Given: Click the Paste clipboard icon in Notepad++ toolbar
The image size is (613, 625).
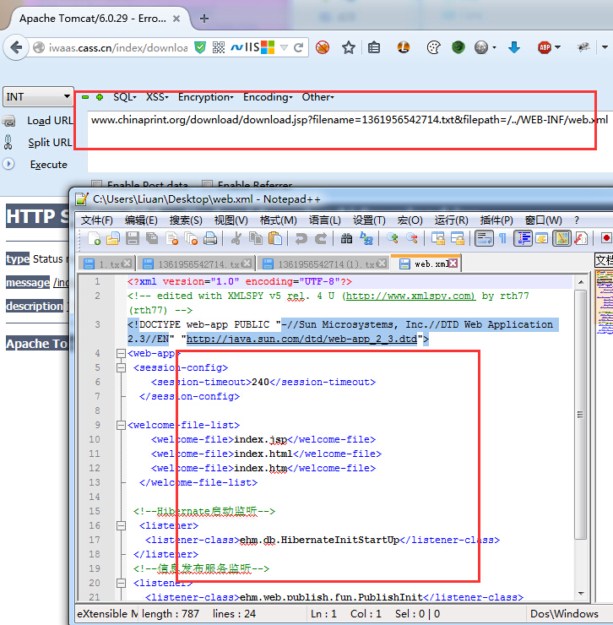Looking at the screenshot, I should click(x=275, y=238).
